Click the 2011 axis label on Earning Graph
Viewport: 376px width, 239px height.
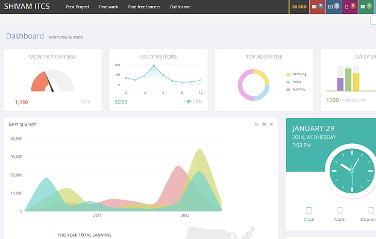point(97,216)
